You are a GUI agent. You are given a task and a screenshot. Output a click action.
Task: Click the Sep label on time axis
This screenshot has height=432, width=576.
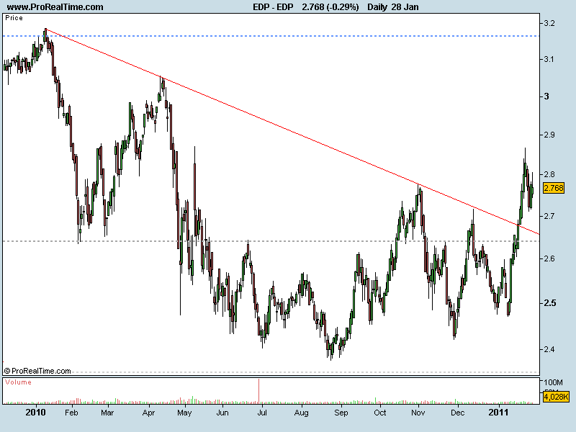click(x=341, y=413)
